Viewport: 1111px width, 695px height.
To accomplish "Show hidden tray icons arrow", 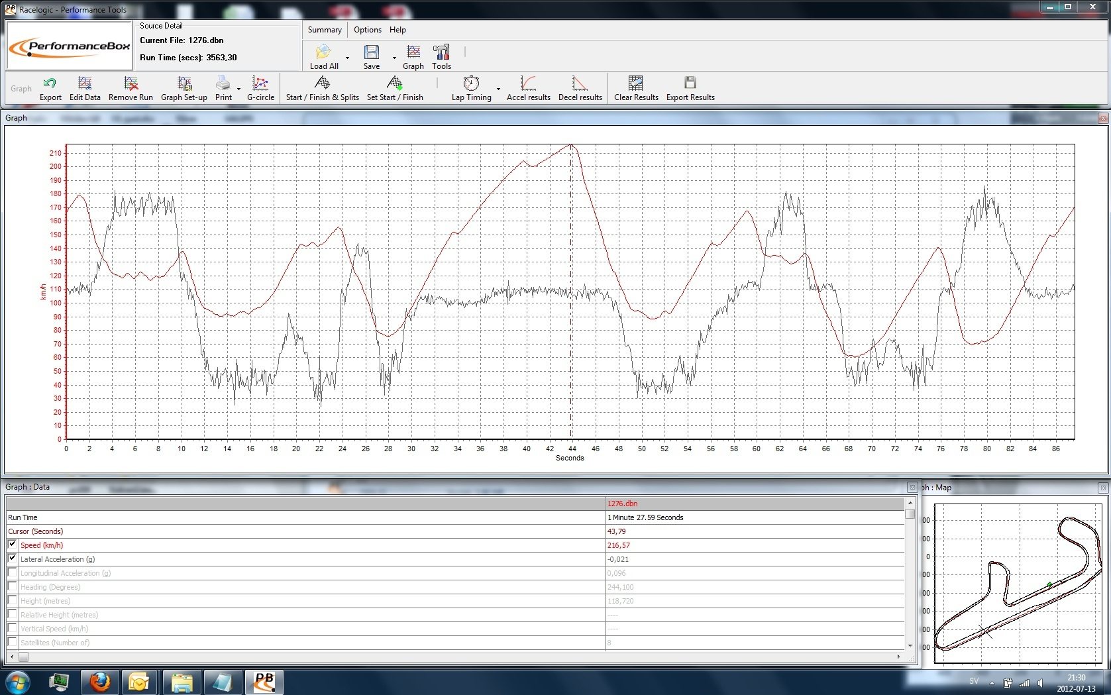I will coord(992,683).
